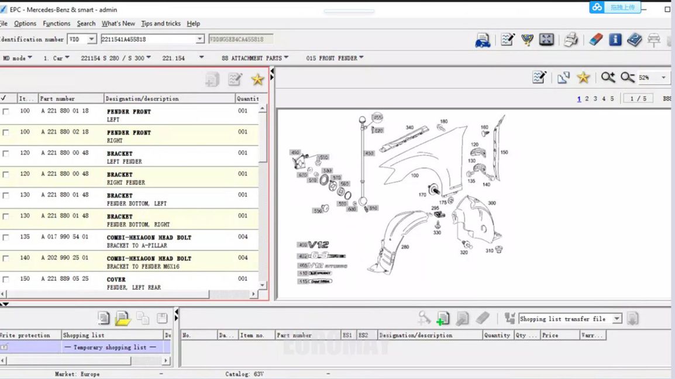Open the Tips and tricks menu
This screenshot has height=379, width=675.
(x=161, y=23)
